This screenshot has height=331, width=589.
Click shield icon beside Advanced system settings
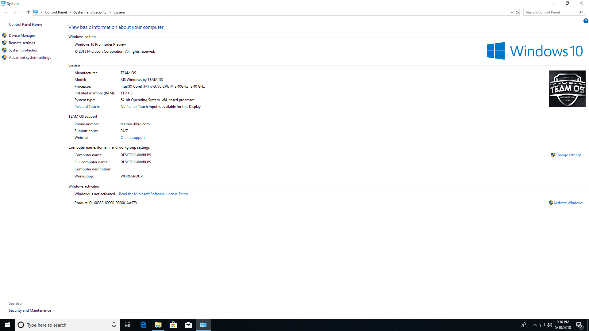pyautogui.click(x=4, y=58)
